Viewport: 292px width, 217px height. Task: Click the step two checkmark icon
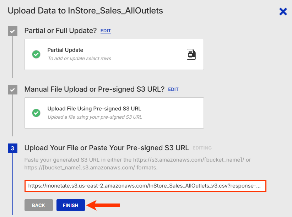pyautogui.click(x=12, y=90)
